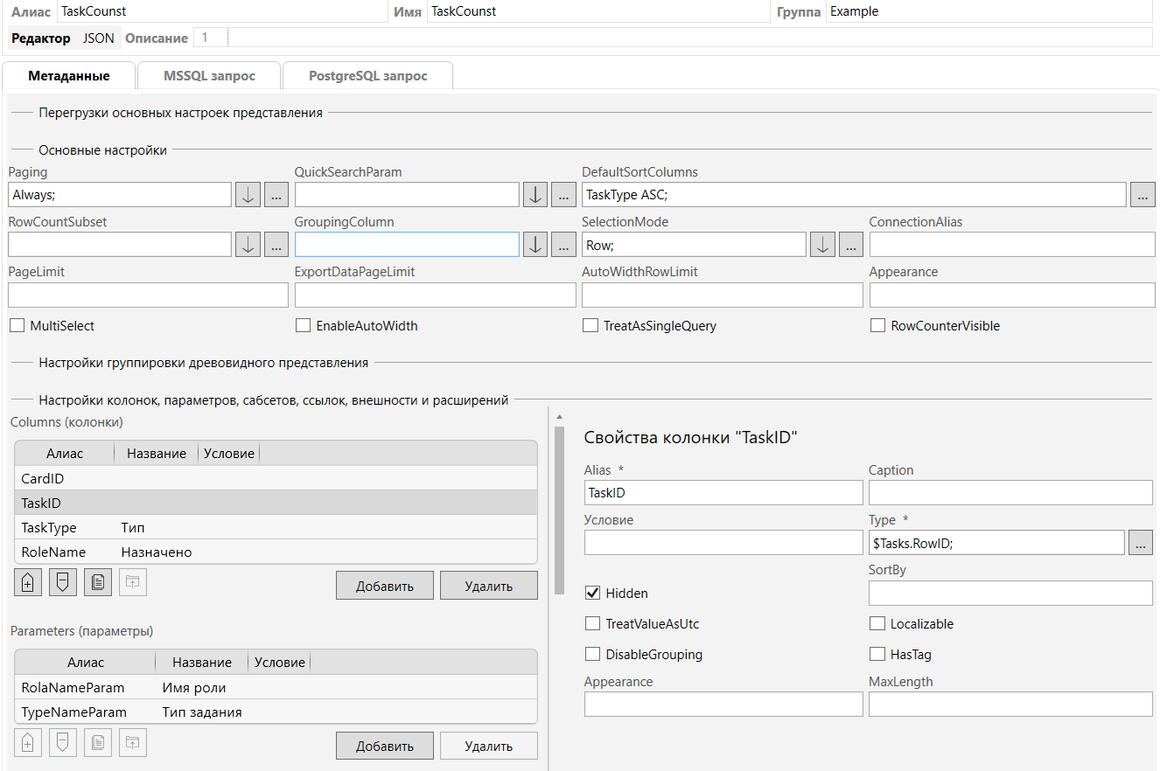This screenshot has height=771, width=1160.
Task: Click the ellipsis button next to GroupingColumn
Action: (x=563, y=245)
